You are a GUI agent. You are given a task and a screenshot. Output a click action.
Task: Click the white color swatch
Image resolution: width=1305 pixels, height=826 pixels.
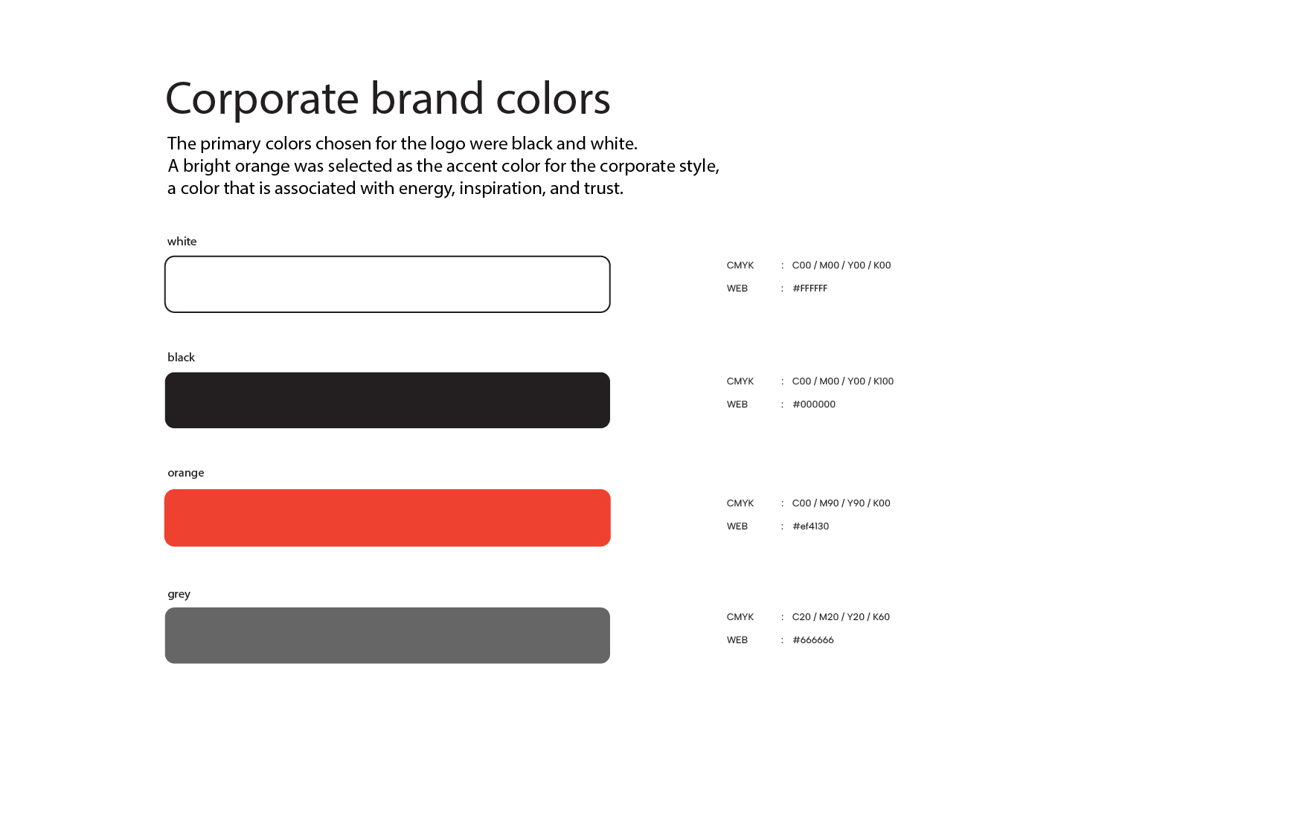click(387, 284)
